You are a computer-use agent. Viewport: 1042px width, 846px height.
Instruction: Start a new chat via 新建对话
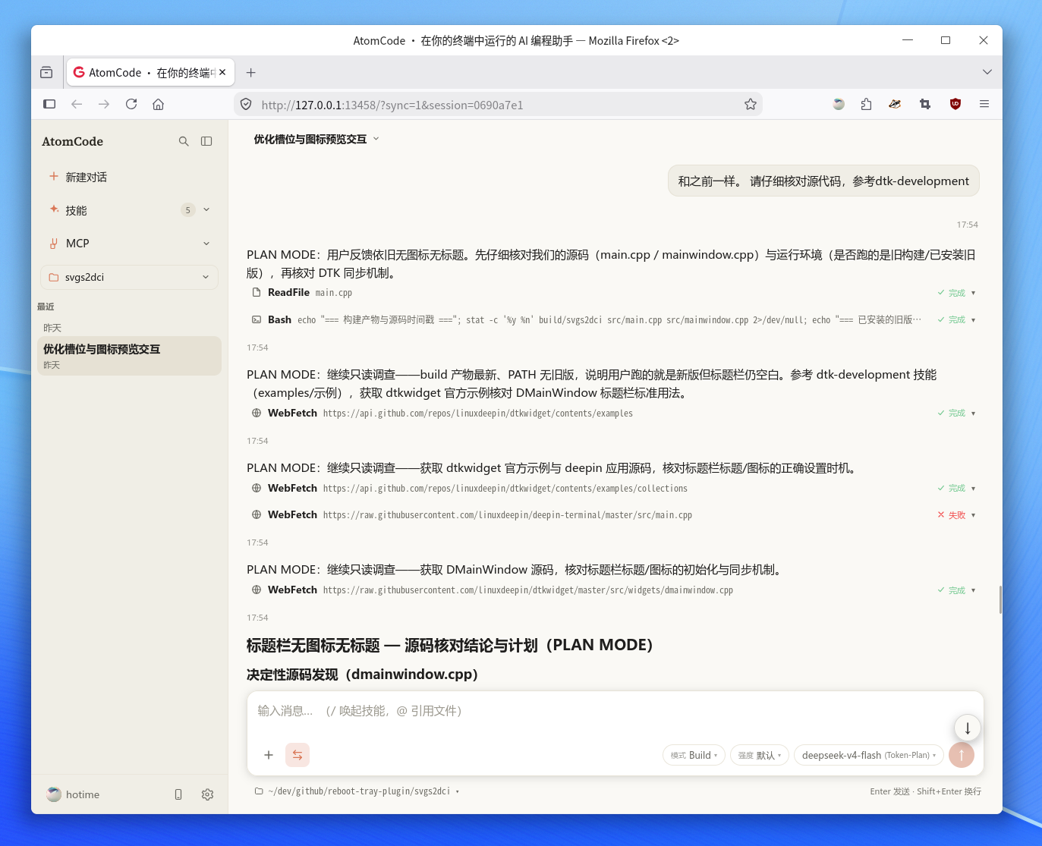[x=129, y=177]
